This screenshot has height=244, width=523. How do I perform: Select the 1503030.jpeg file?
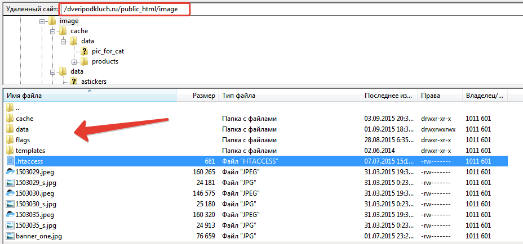click(255, 193)
